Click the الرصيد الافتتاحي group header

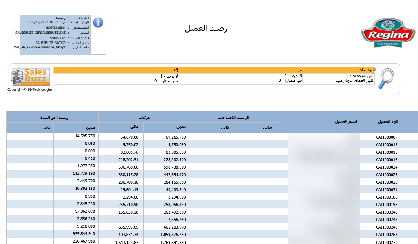pos(234,118)
